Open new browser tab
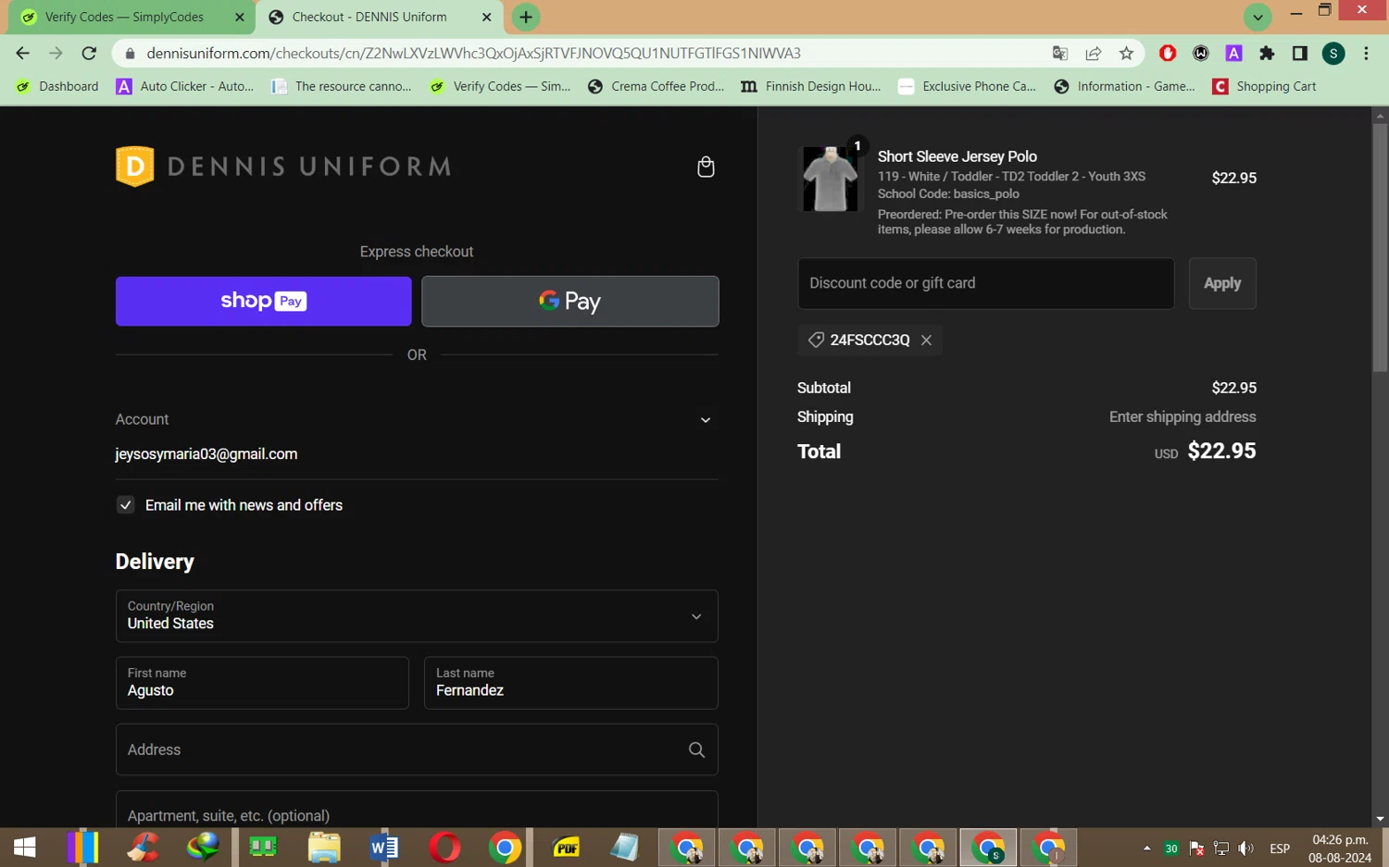Screen dimensions: 1389x867 click(x=526, y=17)
